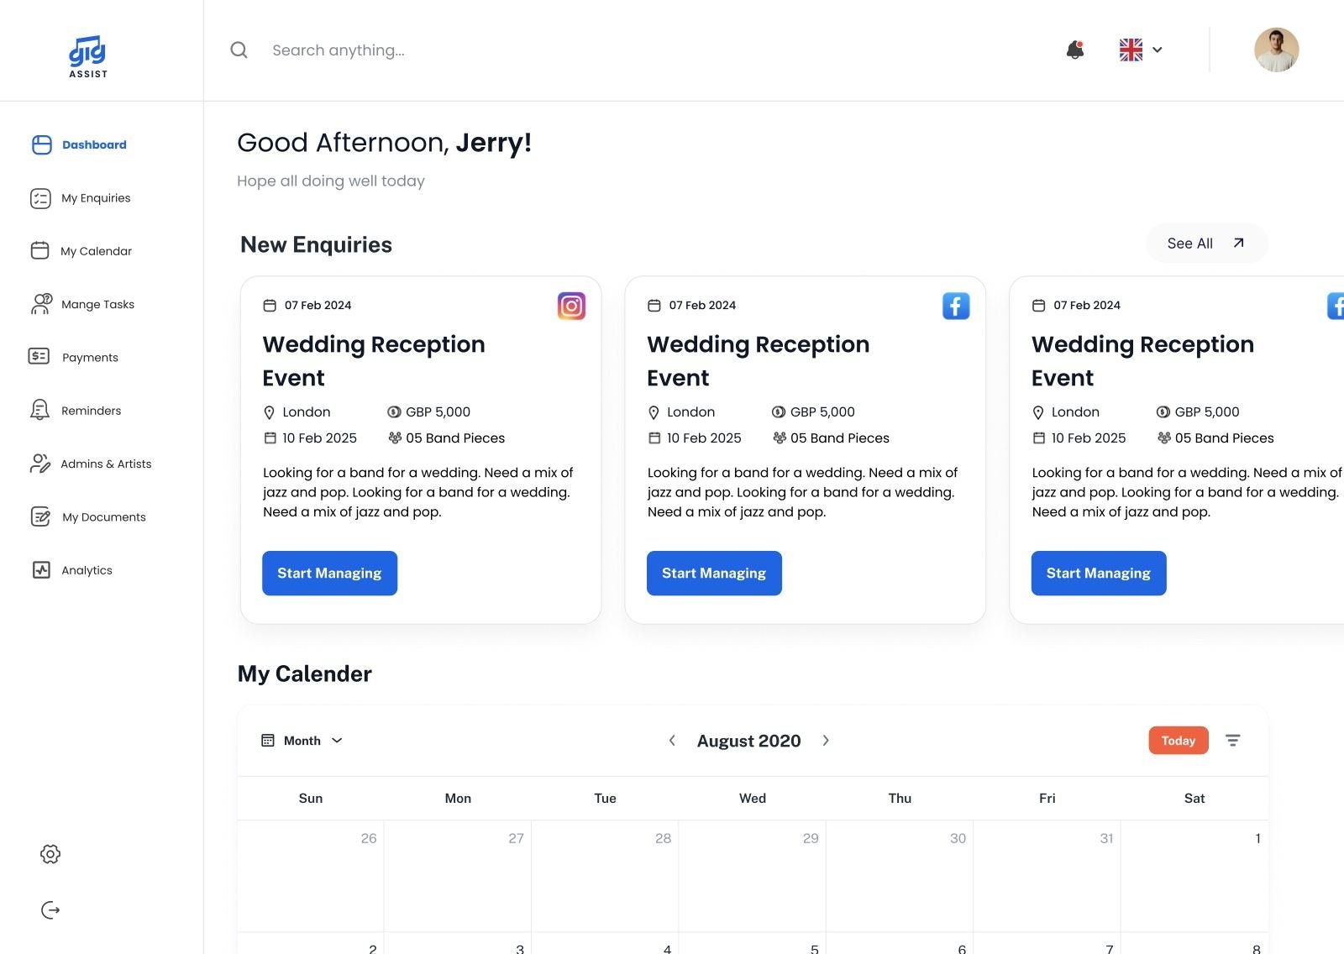The image size is (1344, 954).
Task: Click the Reminders bell icon in sidebar
Action: pyautogui.click(x=39, y=410)
